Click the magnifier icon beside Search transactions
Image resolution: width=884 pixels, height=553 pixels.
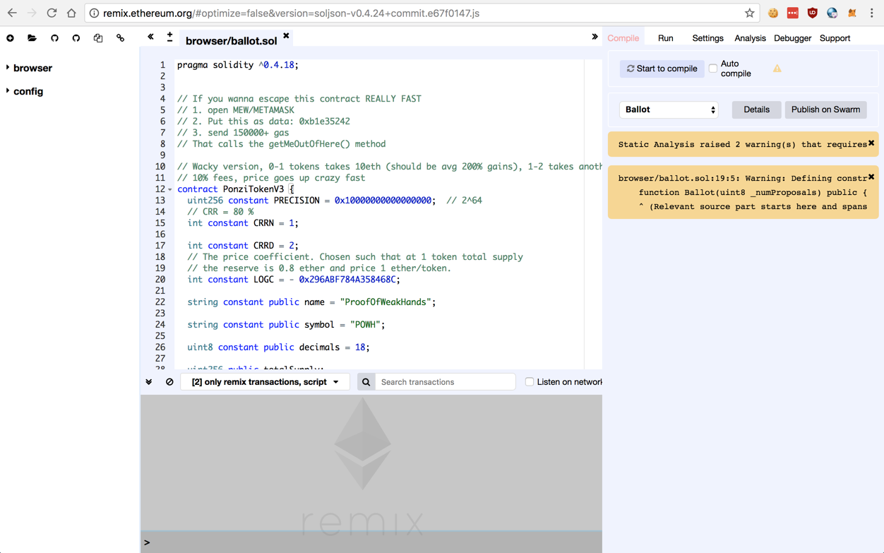point(366,382)
